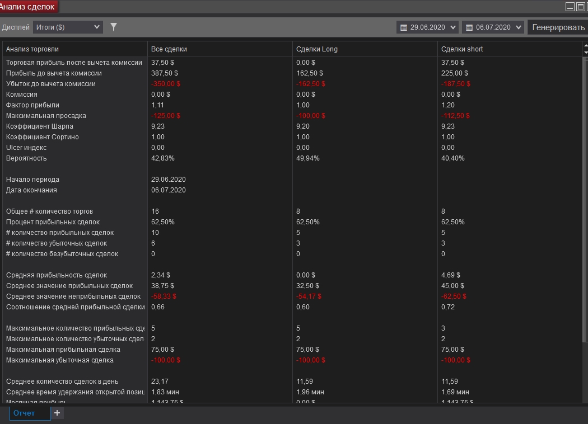The image size is (588, 424).
Task: Expand the Дисплей Итоги ($) dropdown
Action: coord(68,27)
